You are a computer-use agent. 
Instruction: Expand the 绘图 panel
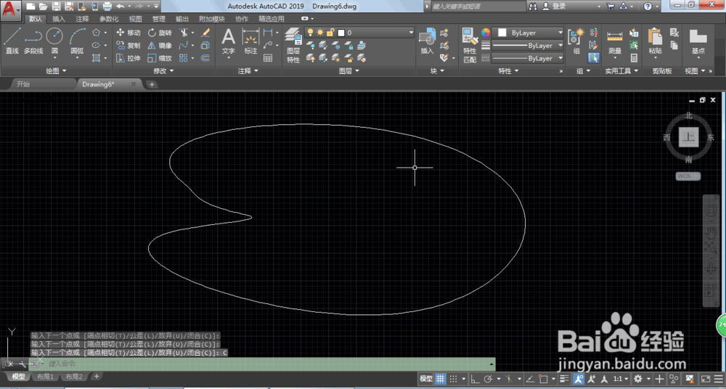56,71
